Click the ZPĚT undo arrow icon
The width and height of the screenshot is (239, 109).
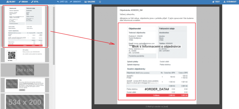point(58,2)
